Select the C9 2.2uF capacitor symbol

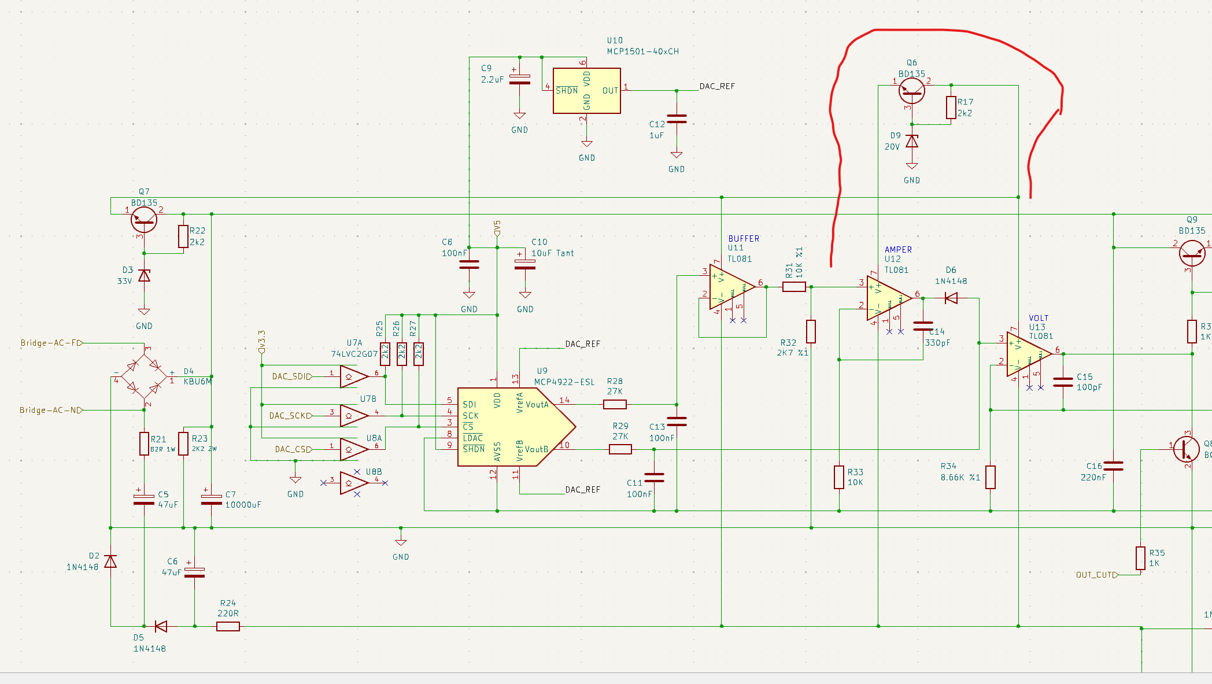pos(520,79)
